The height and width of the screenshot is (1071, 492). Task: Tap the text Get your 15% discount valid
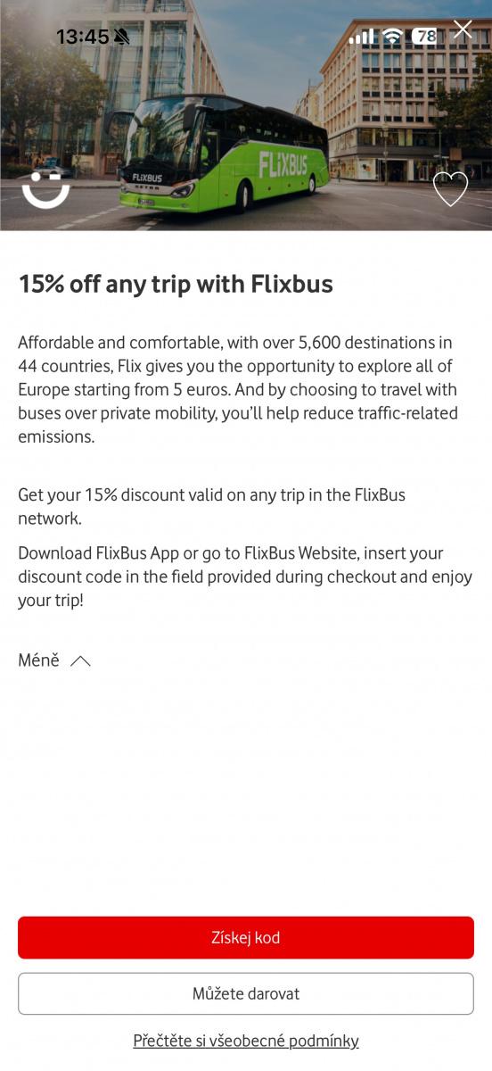click(212, 506)
